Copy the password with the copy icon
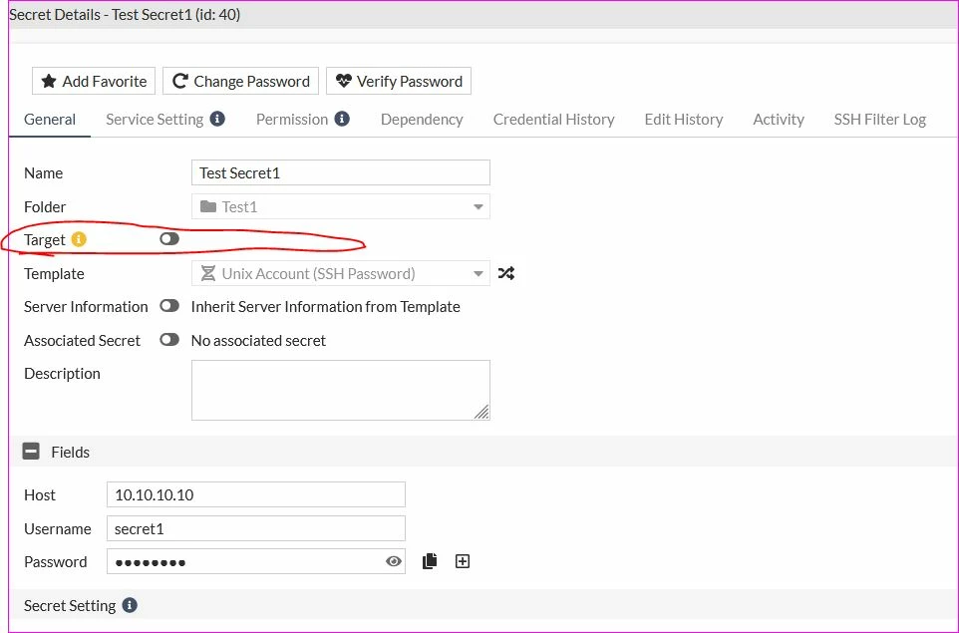Viewport: 959px width, 633px height. 430,561
